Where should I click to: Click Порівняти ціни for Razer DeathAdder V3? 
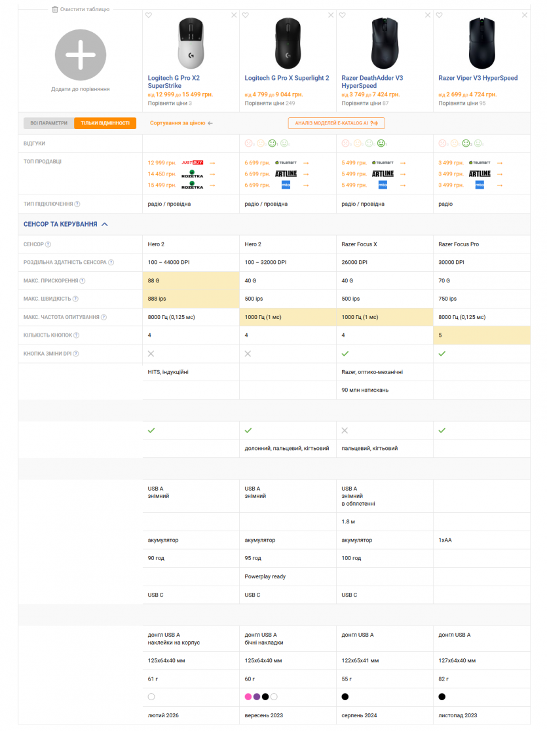tap(361, 103)
